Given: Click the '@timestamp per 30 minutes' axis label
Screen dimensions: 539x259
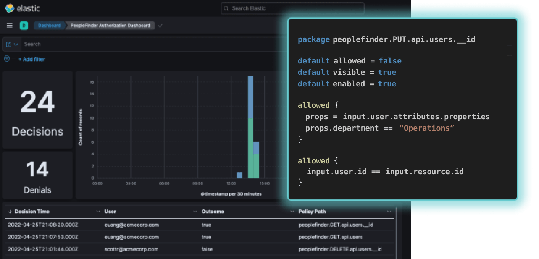Looking at the screenshot, I should point(231,194).
